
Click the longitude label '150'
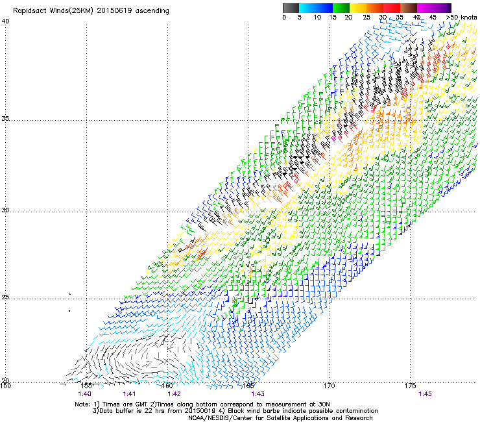click(x=5, y=386)
